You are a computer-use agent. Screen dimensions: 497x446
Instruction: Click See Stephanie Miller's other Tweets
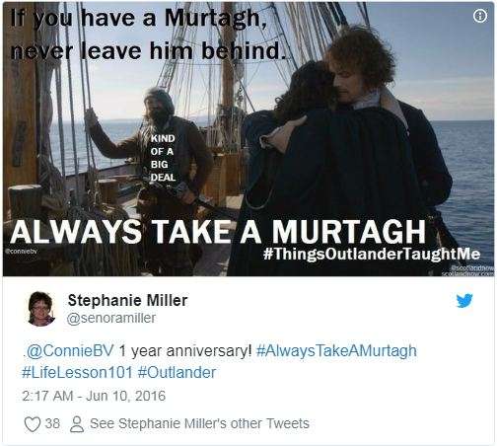pos(199,424)
